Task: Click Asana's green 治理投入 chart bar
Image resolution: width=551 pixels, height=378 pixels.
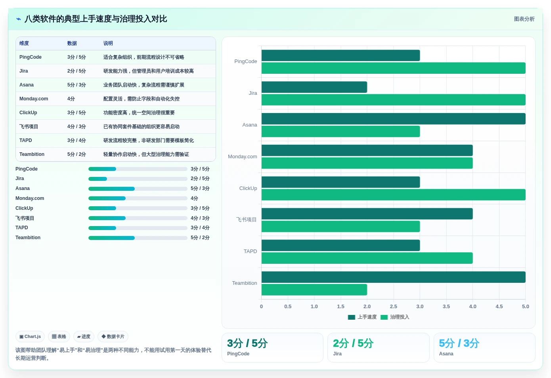Action: coord(341,132)
